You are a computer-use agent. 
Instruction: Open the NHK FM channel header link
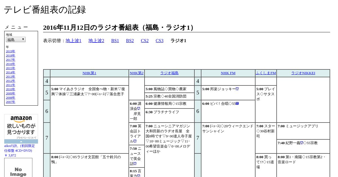tap(228, 73)
